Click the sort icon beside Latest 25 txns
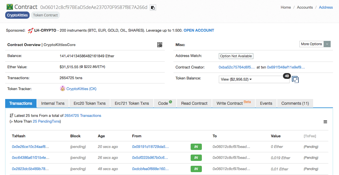The width and height of the screenshot is (339, 175). click(x=12, y=115)
